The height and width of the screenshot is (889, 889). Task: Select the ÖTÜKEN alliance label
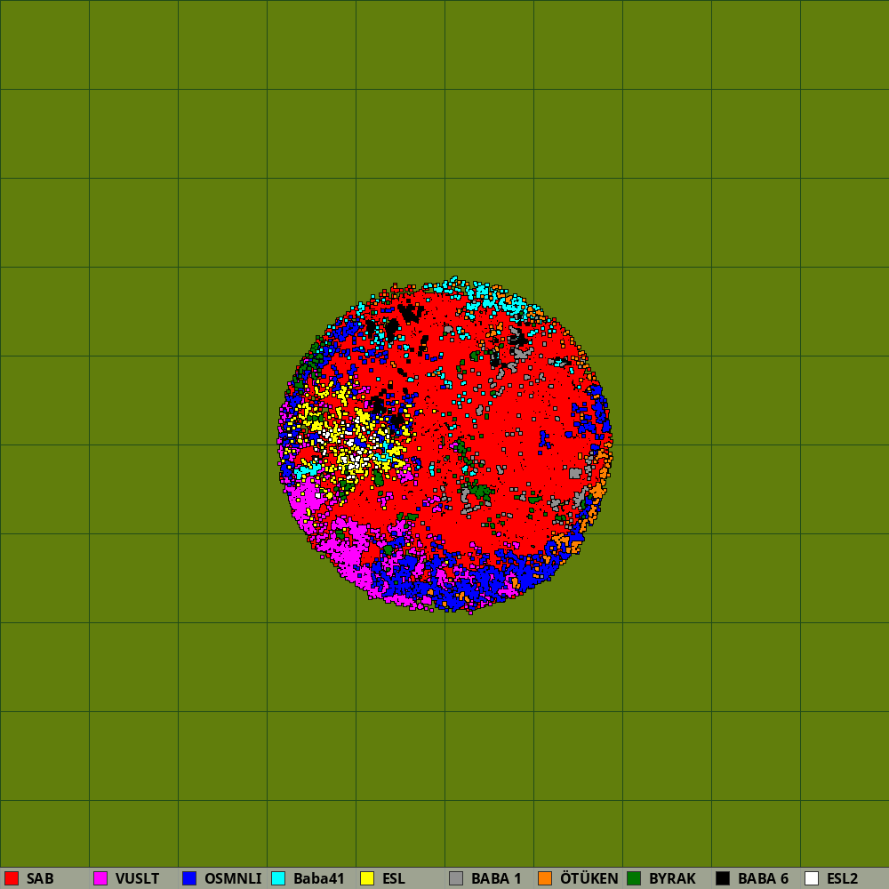pos(589,879)
